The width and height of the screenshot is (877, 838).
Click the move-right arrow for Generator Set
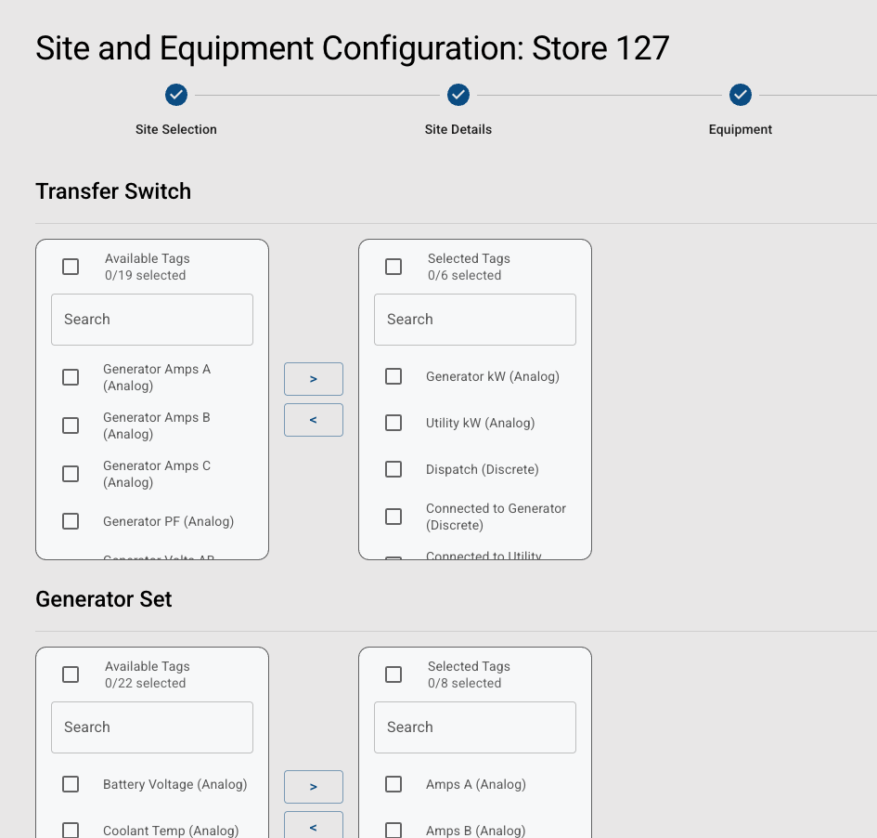tap(314, 787)
